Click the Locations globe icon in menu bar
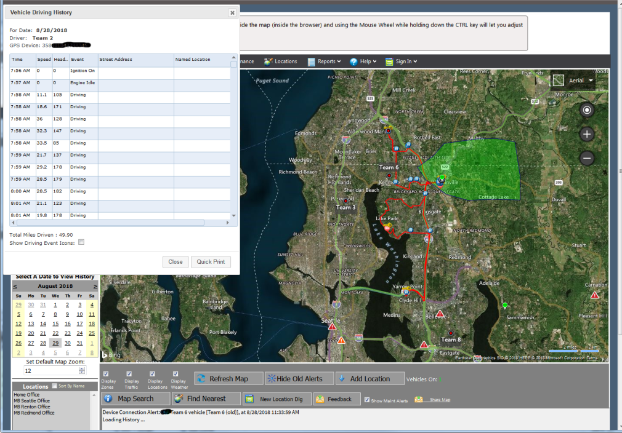 click(x=268, y=62)
